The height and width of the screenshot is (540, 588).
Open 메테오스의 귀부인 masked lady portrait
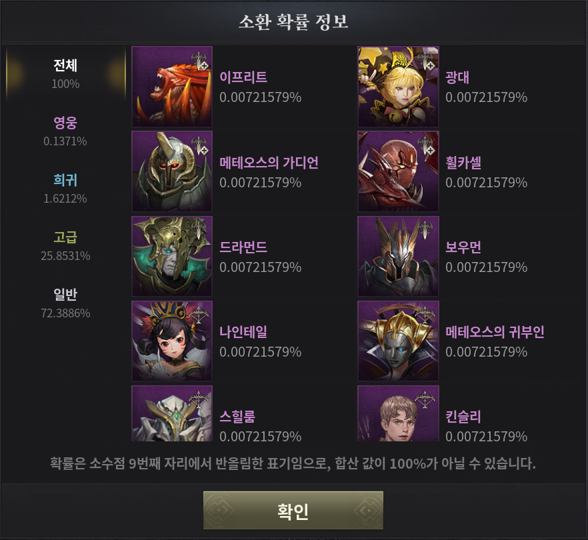pyautogui.click(x=398, y=341)
